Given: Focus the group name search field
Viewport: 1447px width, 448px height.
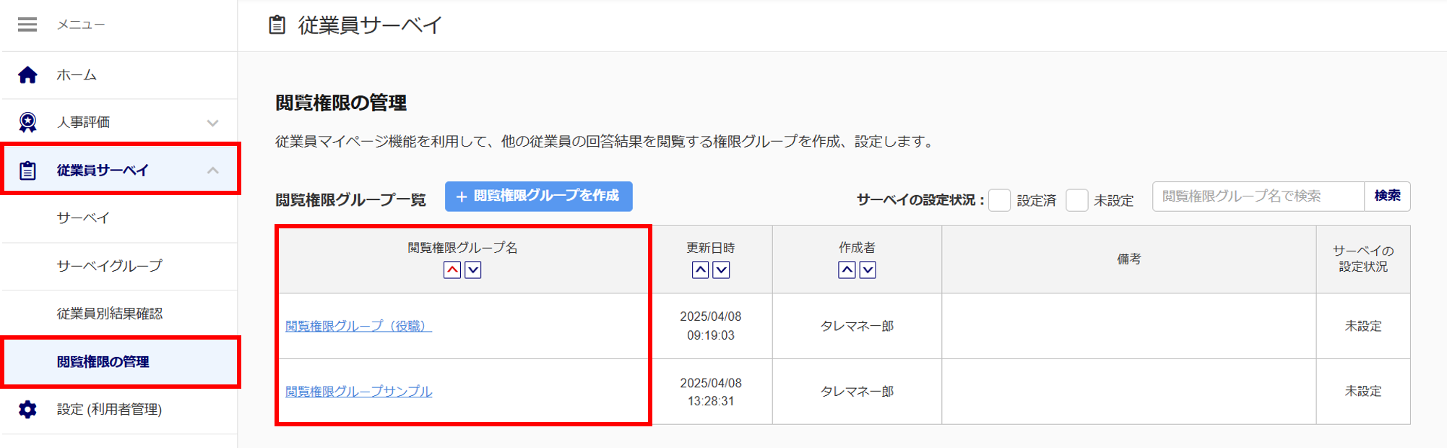Looking at the screenshot, I should 1258,197.
